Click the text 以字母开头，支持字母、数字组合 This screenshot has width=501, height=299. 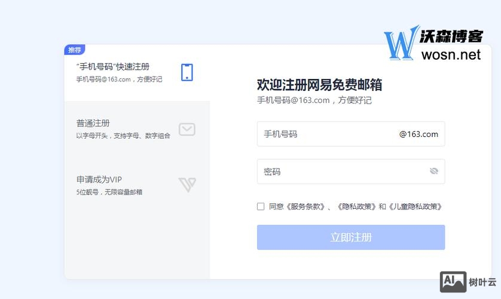pyautogui.click(x=123, y=136)
